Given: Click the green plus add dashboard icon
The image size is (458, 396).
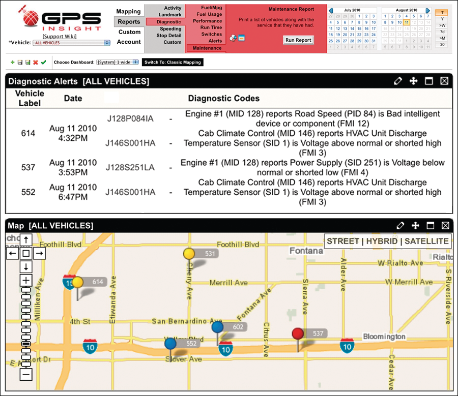Looking at the screenshot, I should click(12, 63).
